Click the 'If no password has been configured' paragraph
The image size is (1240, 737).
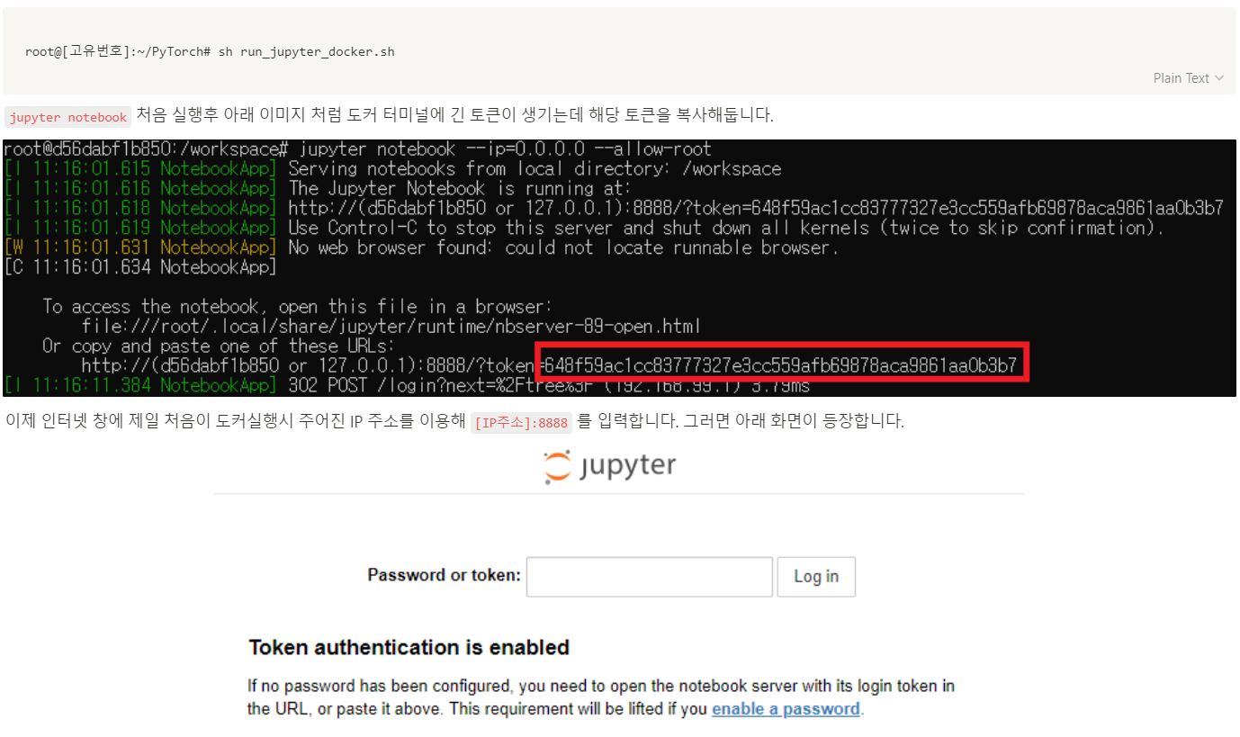(x=601, y=697)
